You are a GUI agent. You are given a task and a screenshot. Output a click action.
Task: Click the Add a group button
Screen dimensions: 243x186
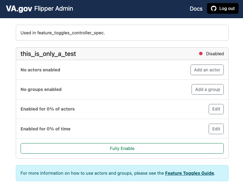tap(207, 90)
